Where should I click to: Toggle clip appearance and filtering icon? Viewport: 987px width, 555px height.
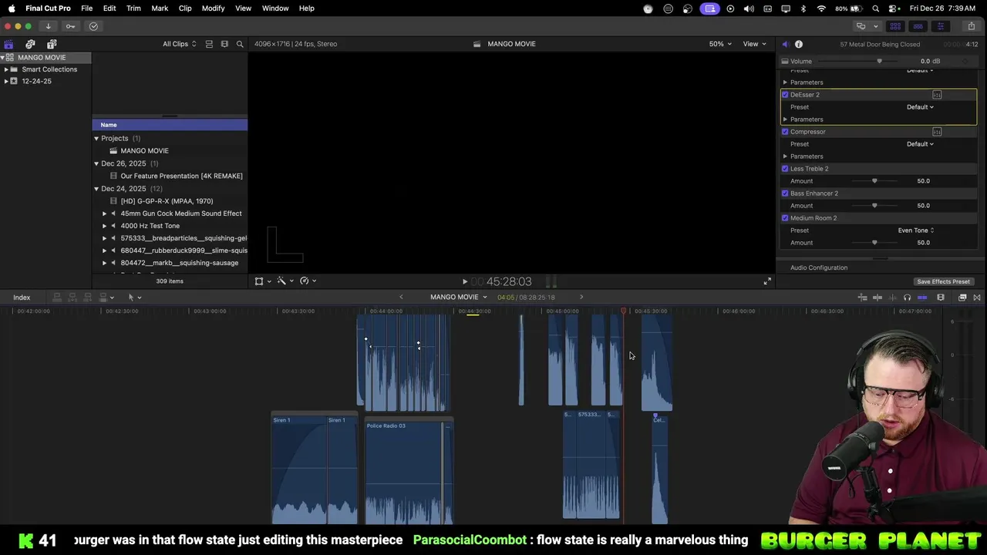point(209,44)
